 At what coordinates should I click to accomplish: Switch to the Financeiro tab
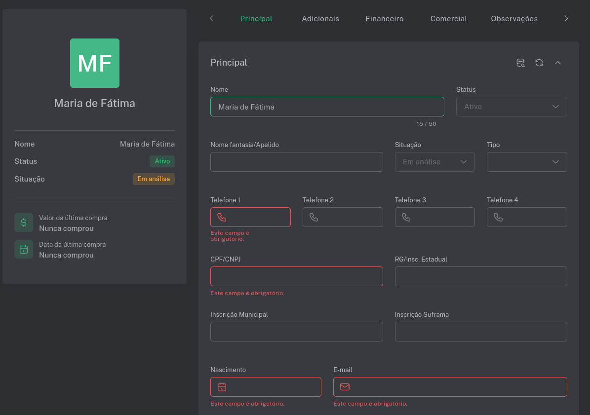(x=385, y=19)
